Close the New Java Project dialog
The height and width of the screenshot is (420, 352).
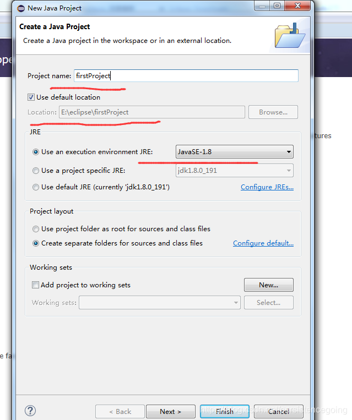pos(297,6)
